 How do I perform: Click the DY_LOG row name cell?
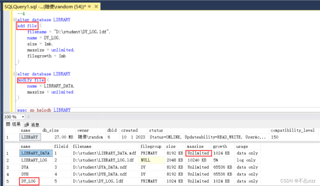29,181
